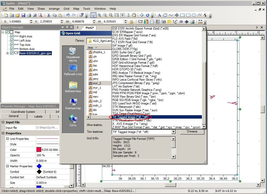Open the Grid menu
267x194 pixels.
tap(66, 9)
